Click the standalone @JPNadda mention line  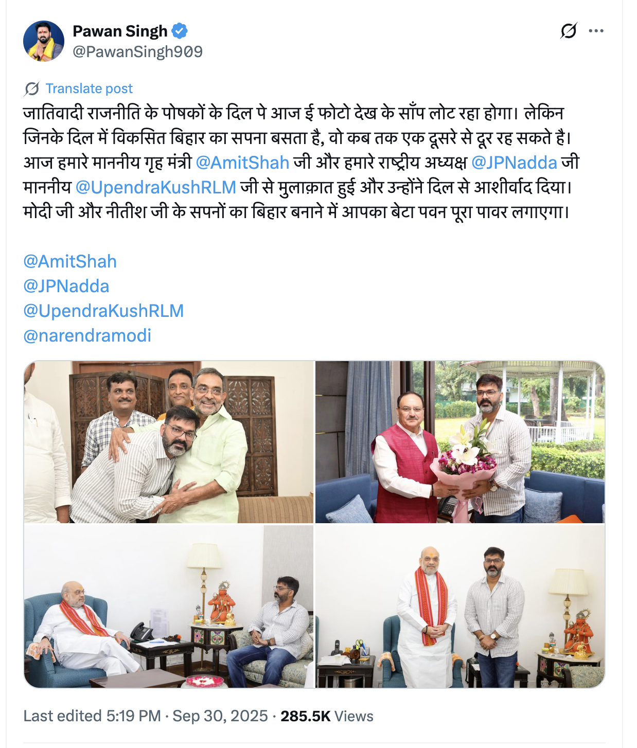(66, 286)
